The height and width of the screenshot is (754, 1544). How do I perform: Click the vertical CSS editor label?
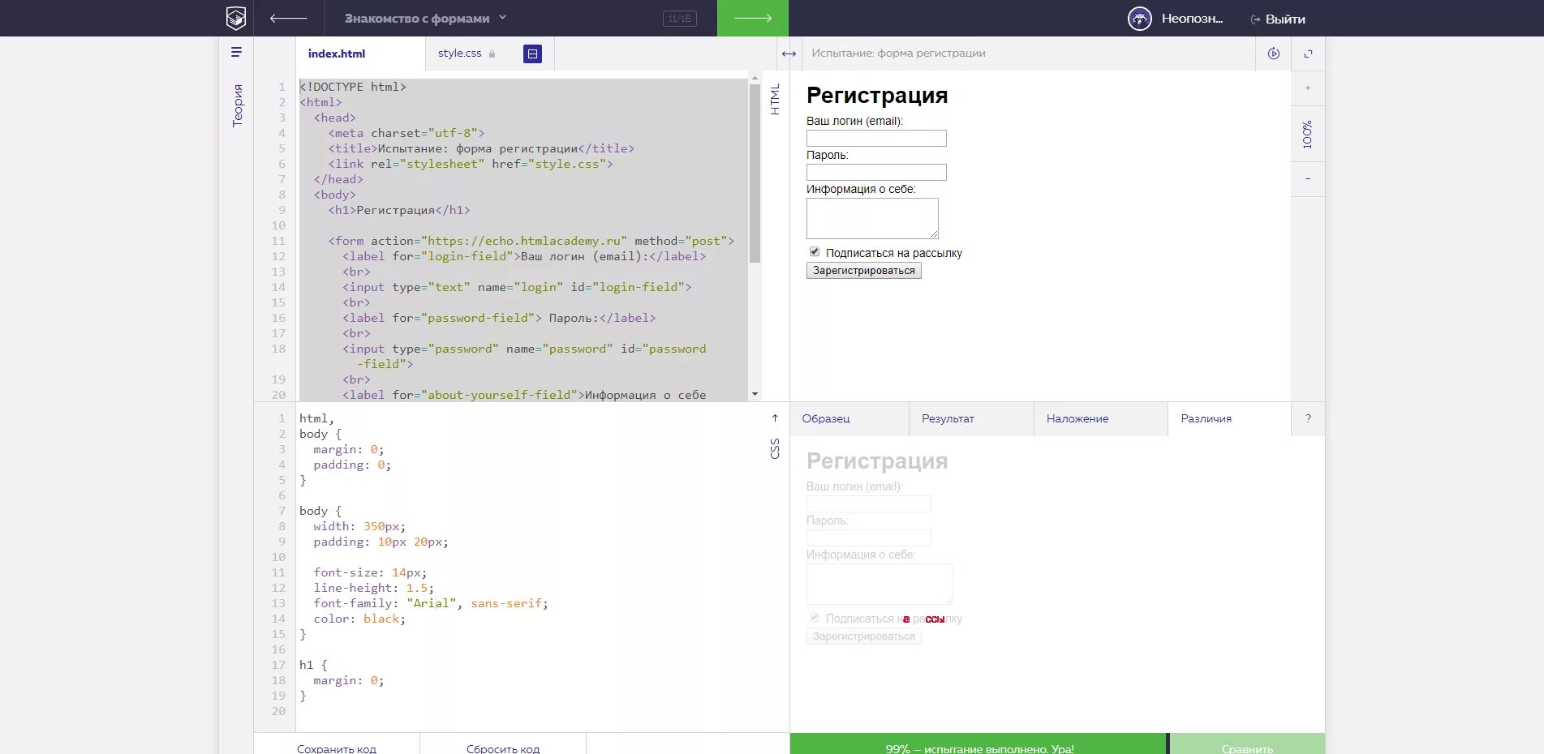(775, 449)
